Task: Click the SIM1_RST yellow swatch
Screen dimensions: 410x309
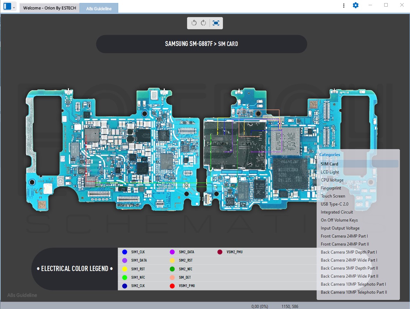Action: [x=125, y=269]
